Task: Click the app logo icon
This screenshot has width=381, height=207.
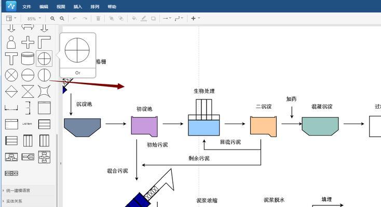Action: pos(11,6)
